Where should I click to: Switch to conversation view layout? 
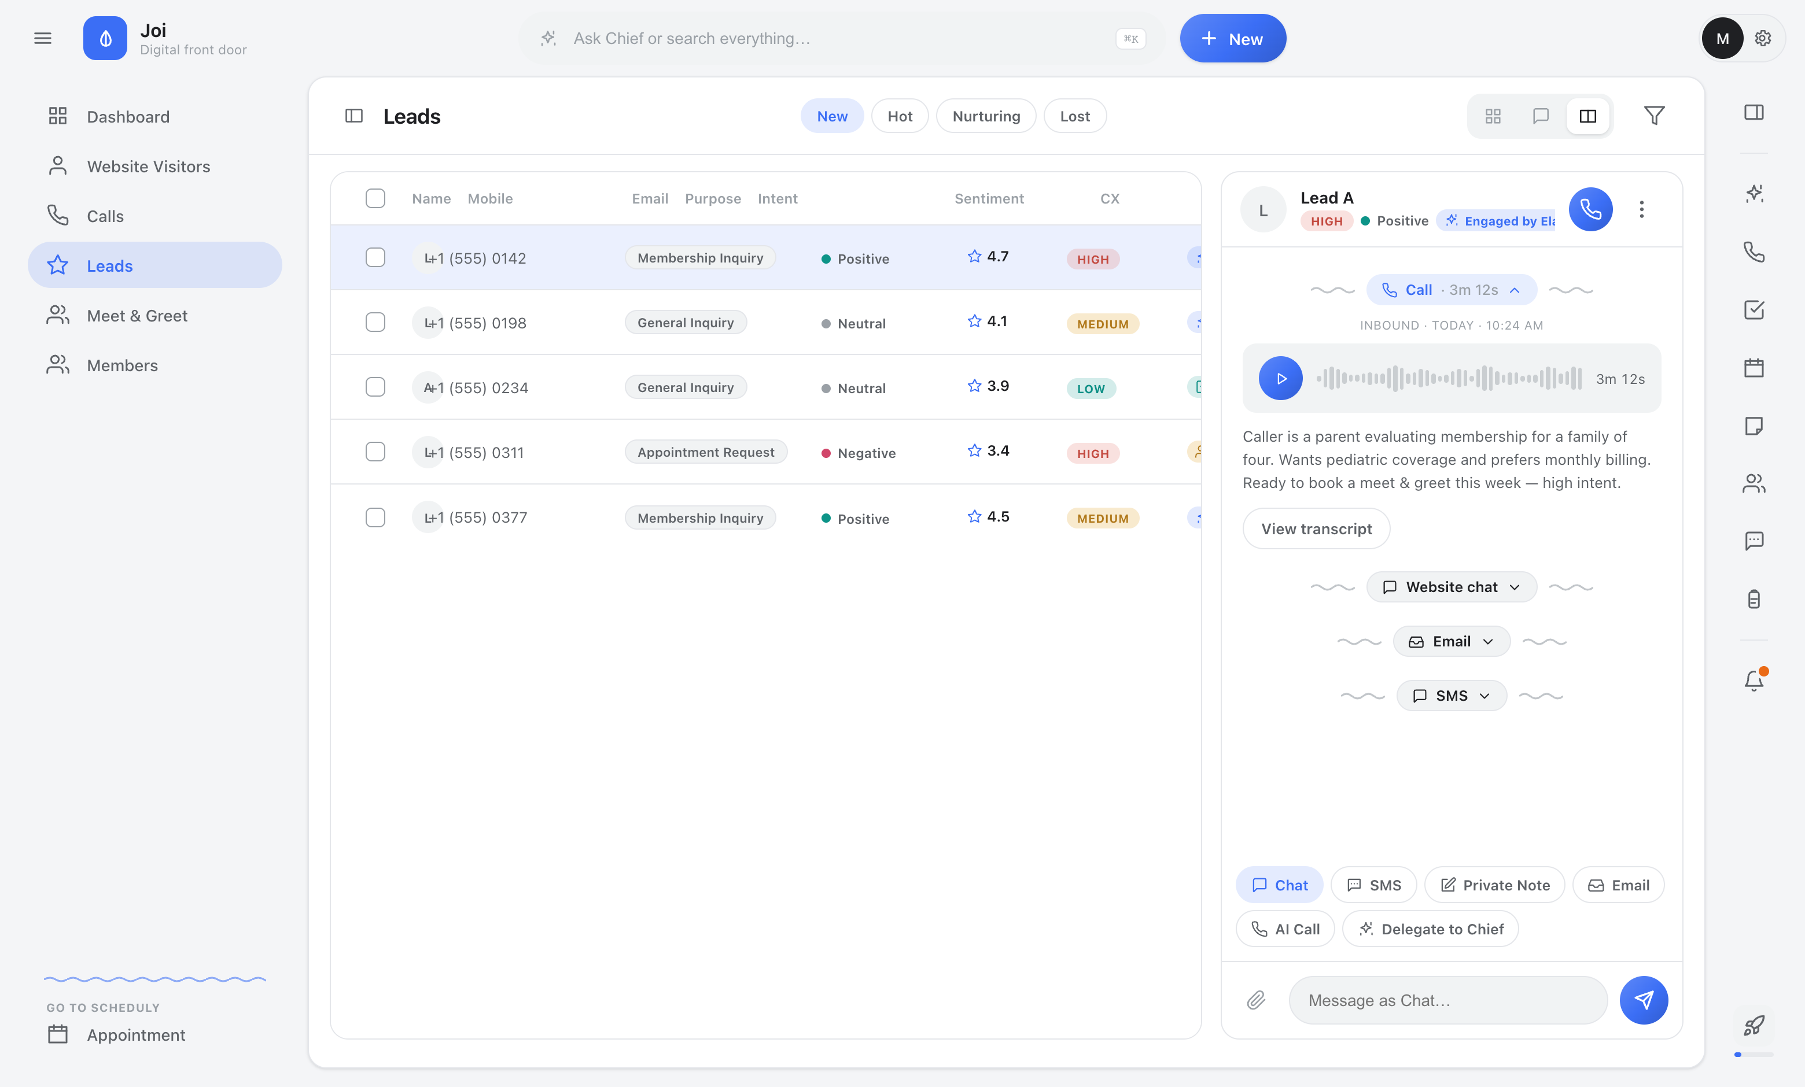(x=1541, y=116)
